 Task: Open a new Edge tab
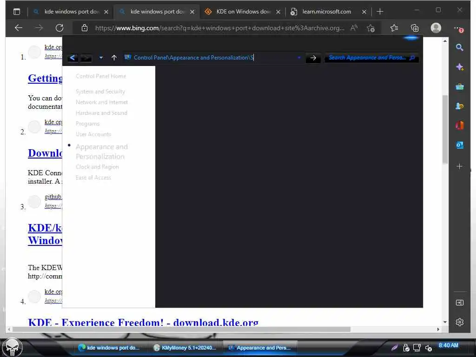click(380, 12)
